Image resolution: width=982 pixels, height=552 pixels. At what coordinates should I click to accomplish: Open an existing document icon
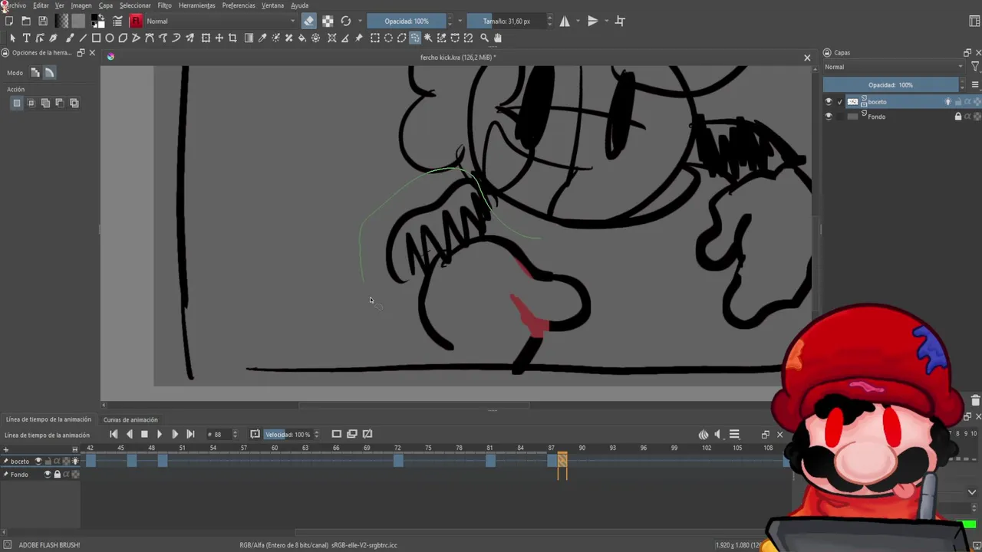[x=26, y=21]
